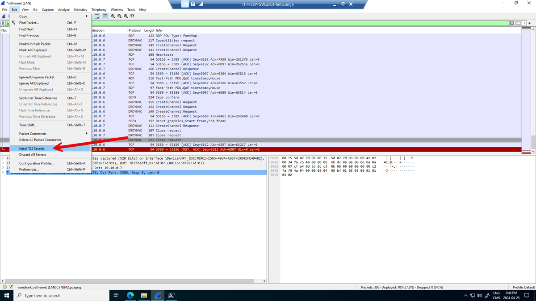Open Microsoft Edge from the taskbar

tap(130, 295)
